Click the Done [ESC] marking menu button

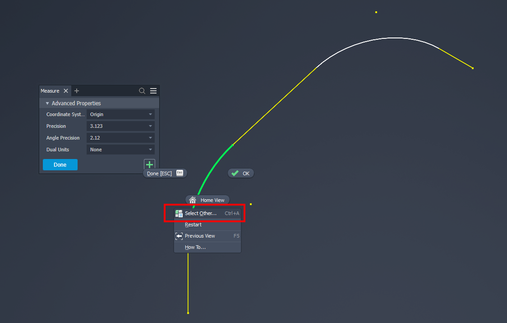165,173
